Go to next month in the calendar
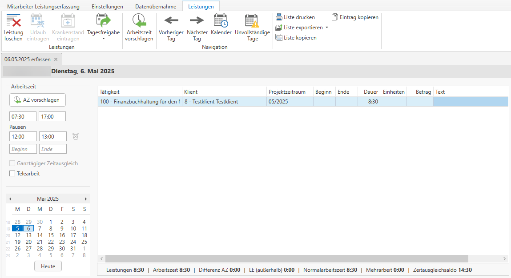The image size is (511, 278). point(86,199)
